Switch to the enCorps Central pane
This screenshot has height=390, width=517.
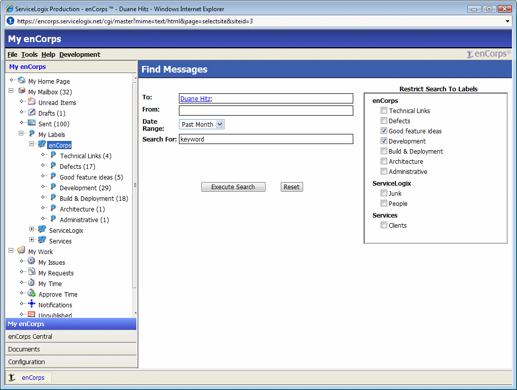[x=71, y=337]
